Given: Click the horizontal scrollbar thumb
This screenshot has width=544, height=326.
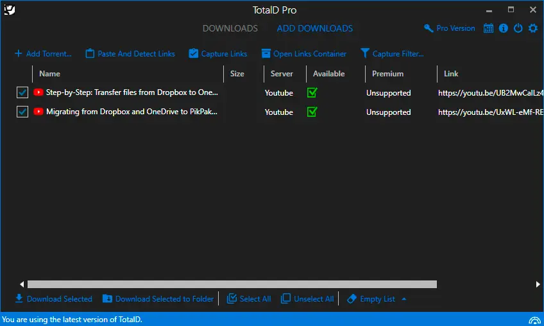Looking at the screenshot, I should click(232, 284).
